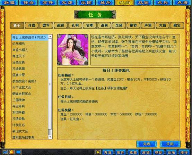Click the 关闭 close button
This screenshot has height=155, width=192.
[170, 144]
